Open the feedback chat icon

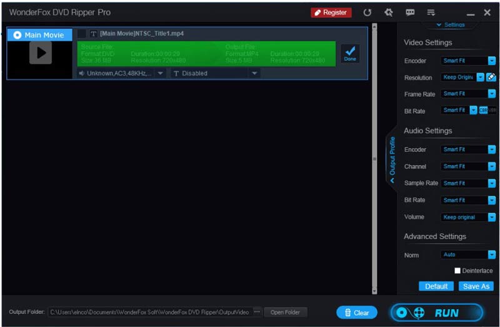click(x=410, y=13)
